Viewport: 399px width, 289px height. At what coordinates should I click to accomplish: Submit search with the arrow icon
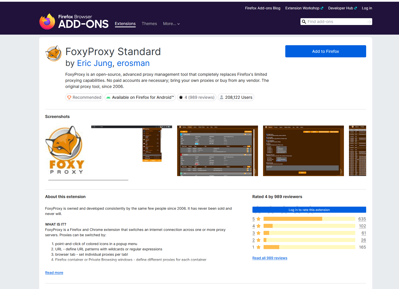(x=369, y=22)
